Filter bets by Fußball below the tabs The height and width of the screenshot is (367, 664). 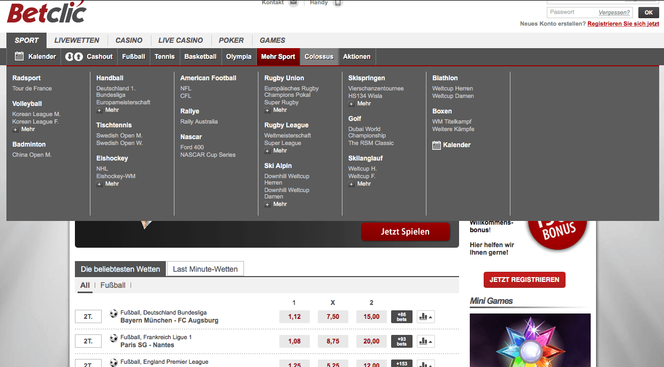coord(113,286)
